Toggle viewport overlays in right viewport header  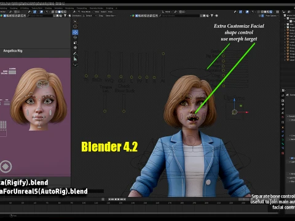247,12
